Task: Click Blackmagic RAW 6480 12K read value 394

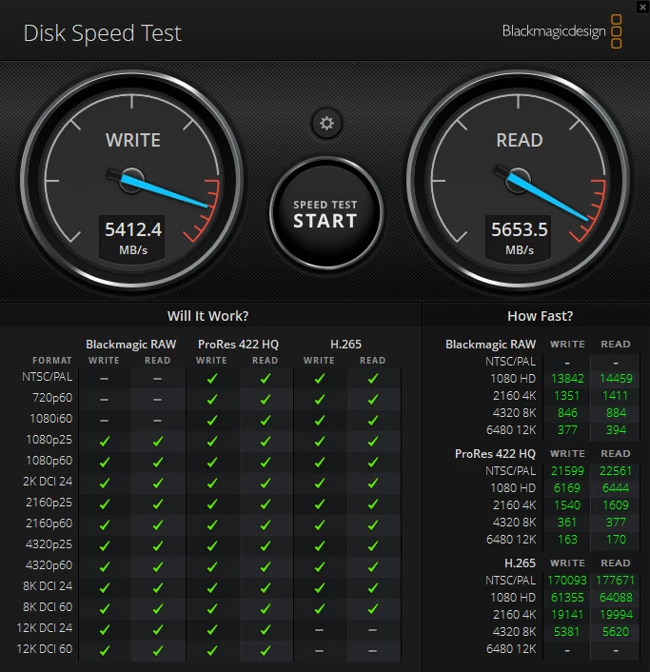Action: point(616,430)
